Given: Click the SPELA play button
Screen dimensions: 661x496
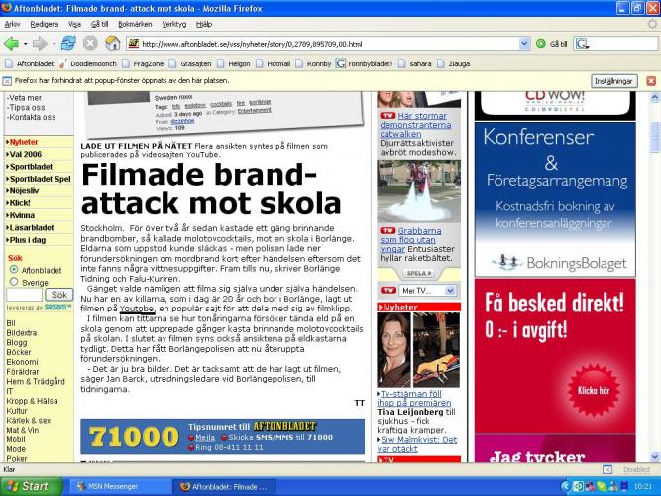Looking at the screenshot, I should coord(418,273).
